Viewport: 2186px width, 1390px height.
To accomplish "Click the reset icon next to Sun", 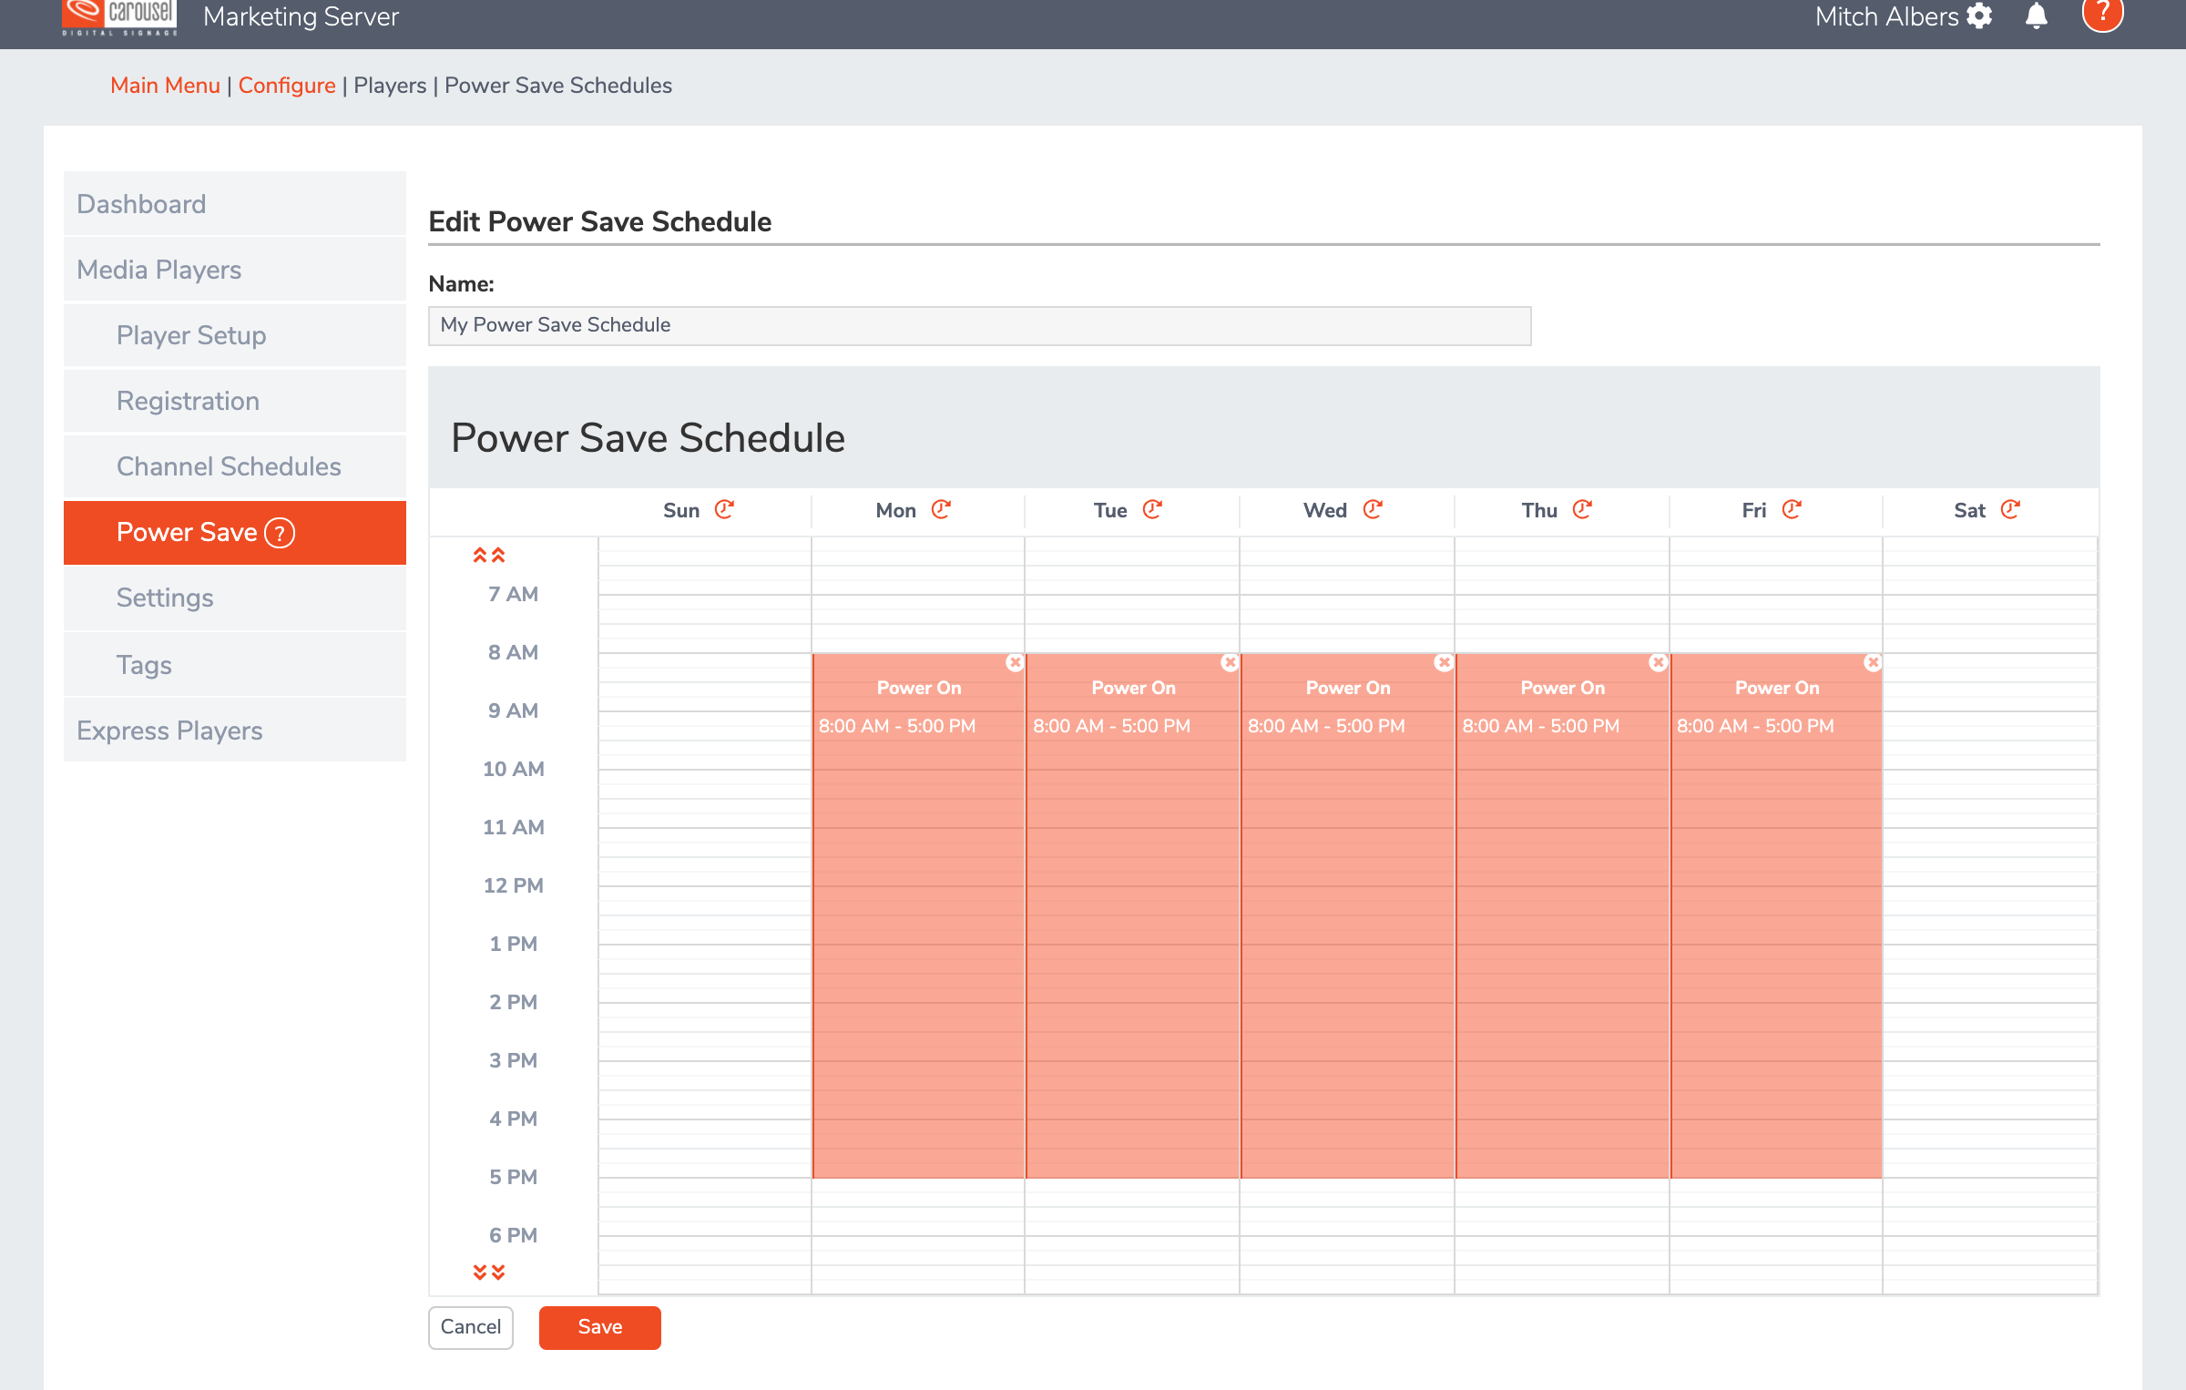I will [724, 509].
